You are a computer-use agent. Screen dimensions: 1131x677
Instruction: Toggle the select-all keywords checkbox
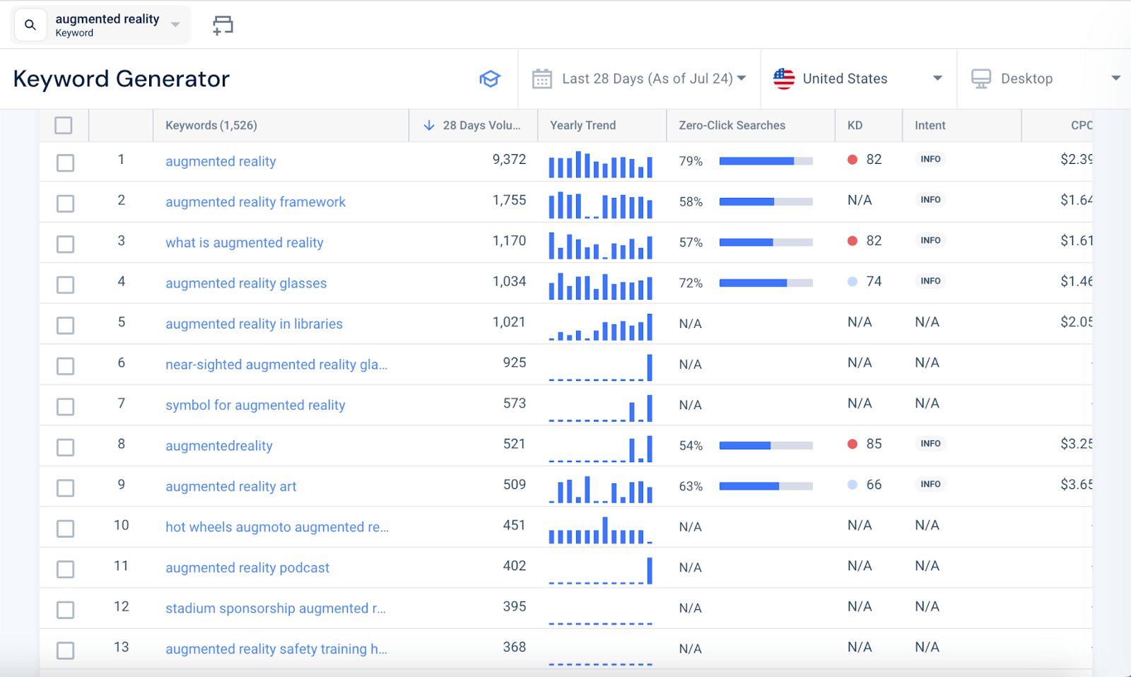pyautogui.click(x=64, y=126)
